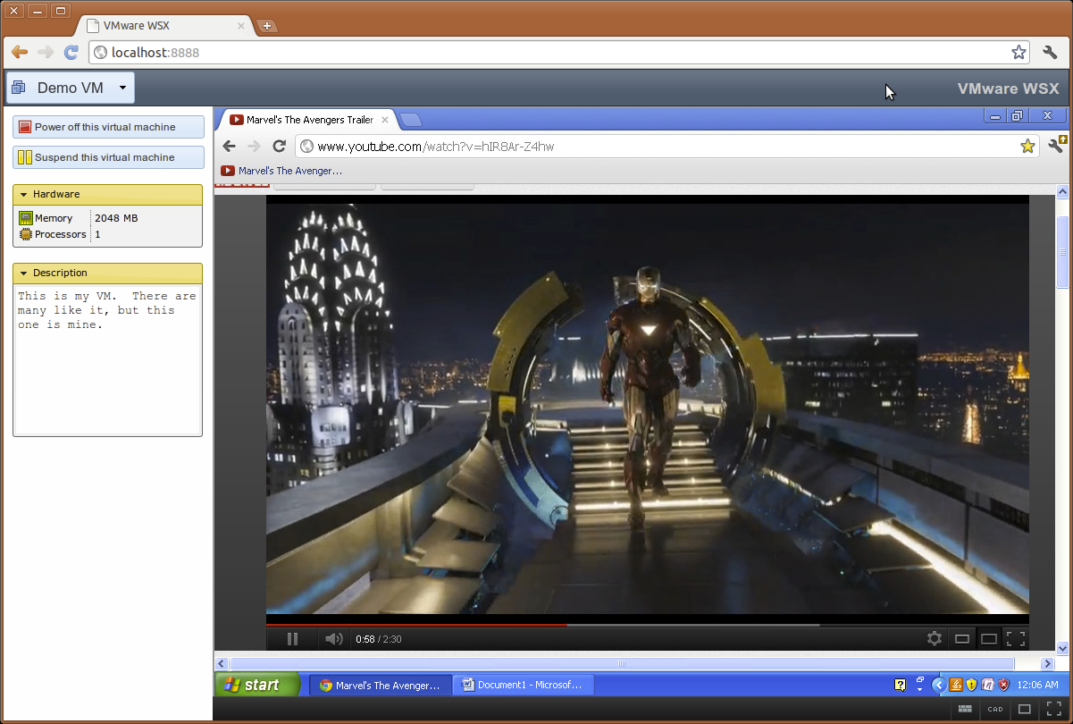Click inside the VM description text box
The width and height of the screenshot is (1073, 724).
106,358
